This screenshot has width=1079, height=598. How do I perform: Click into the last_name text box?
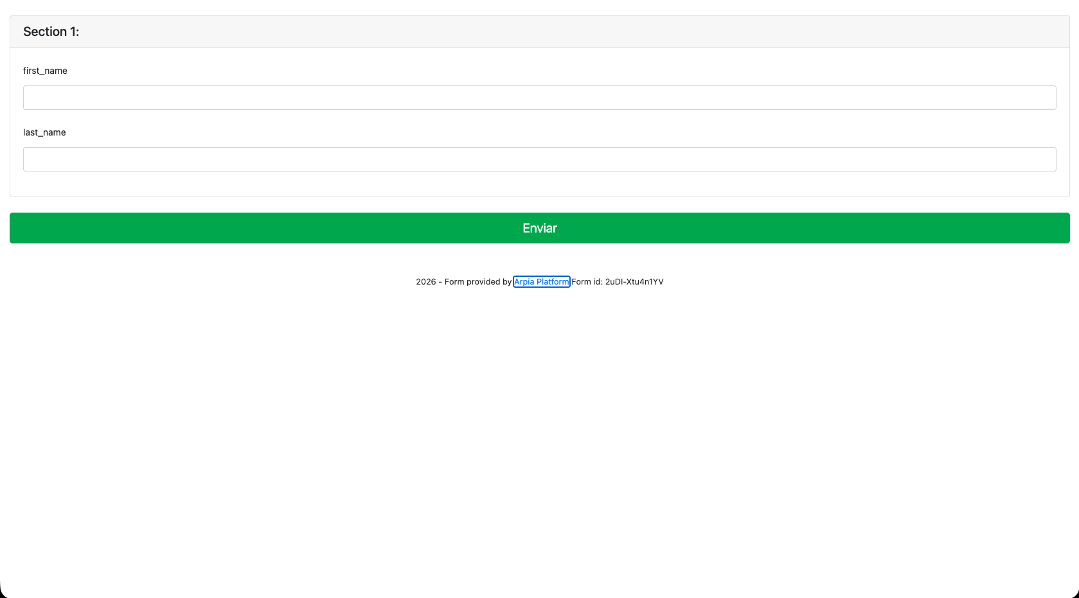539,159
